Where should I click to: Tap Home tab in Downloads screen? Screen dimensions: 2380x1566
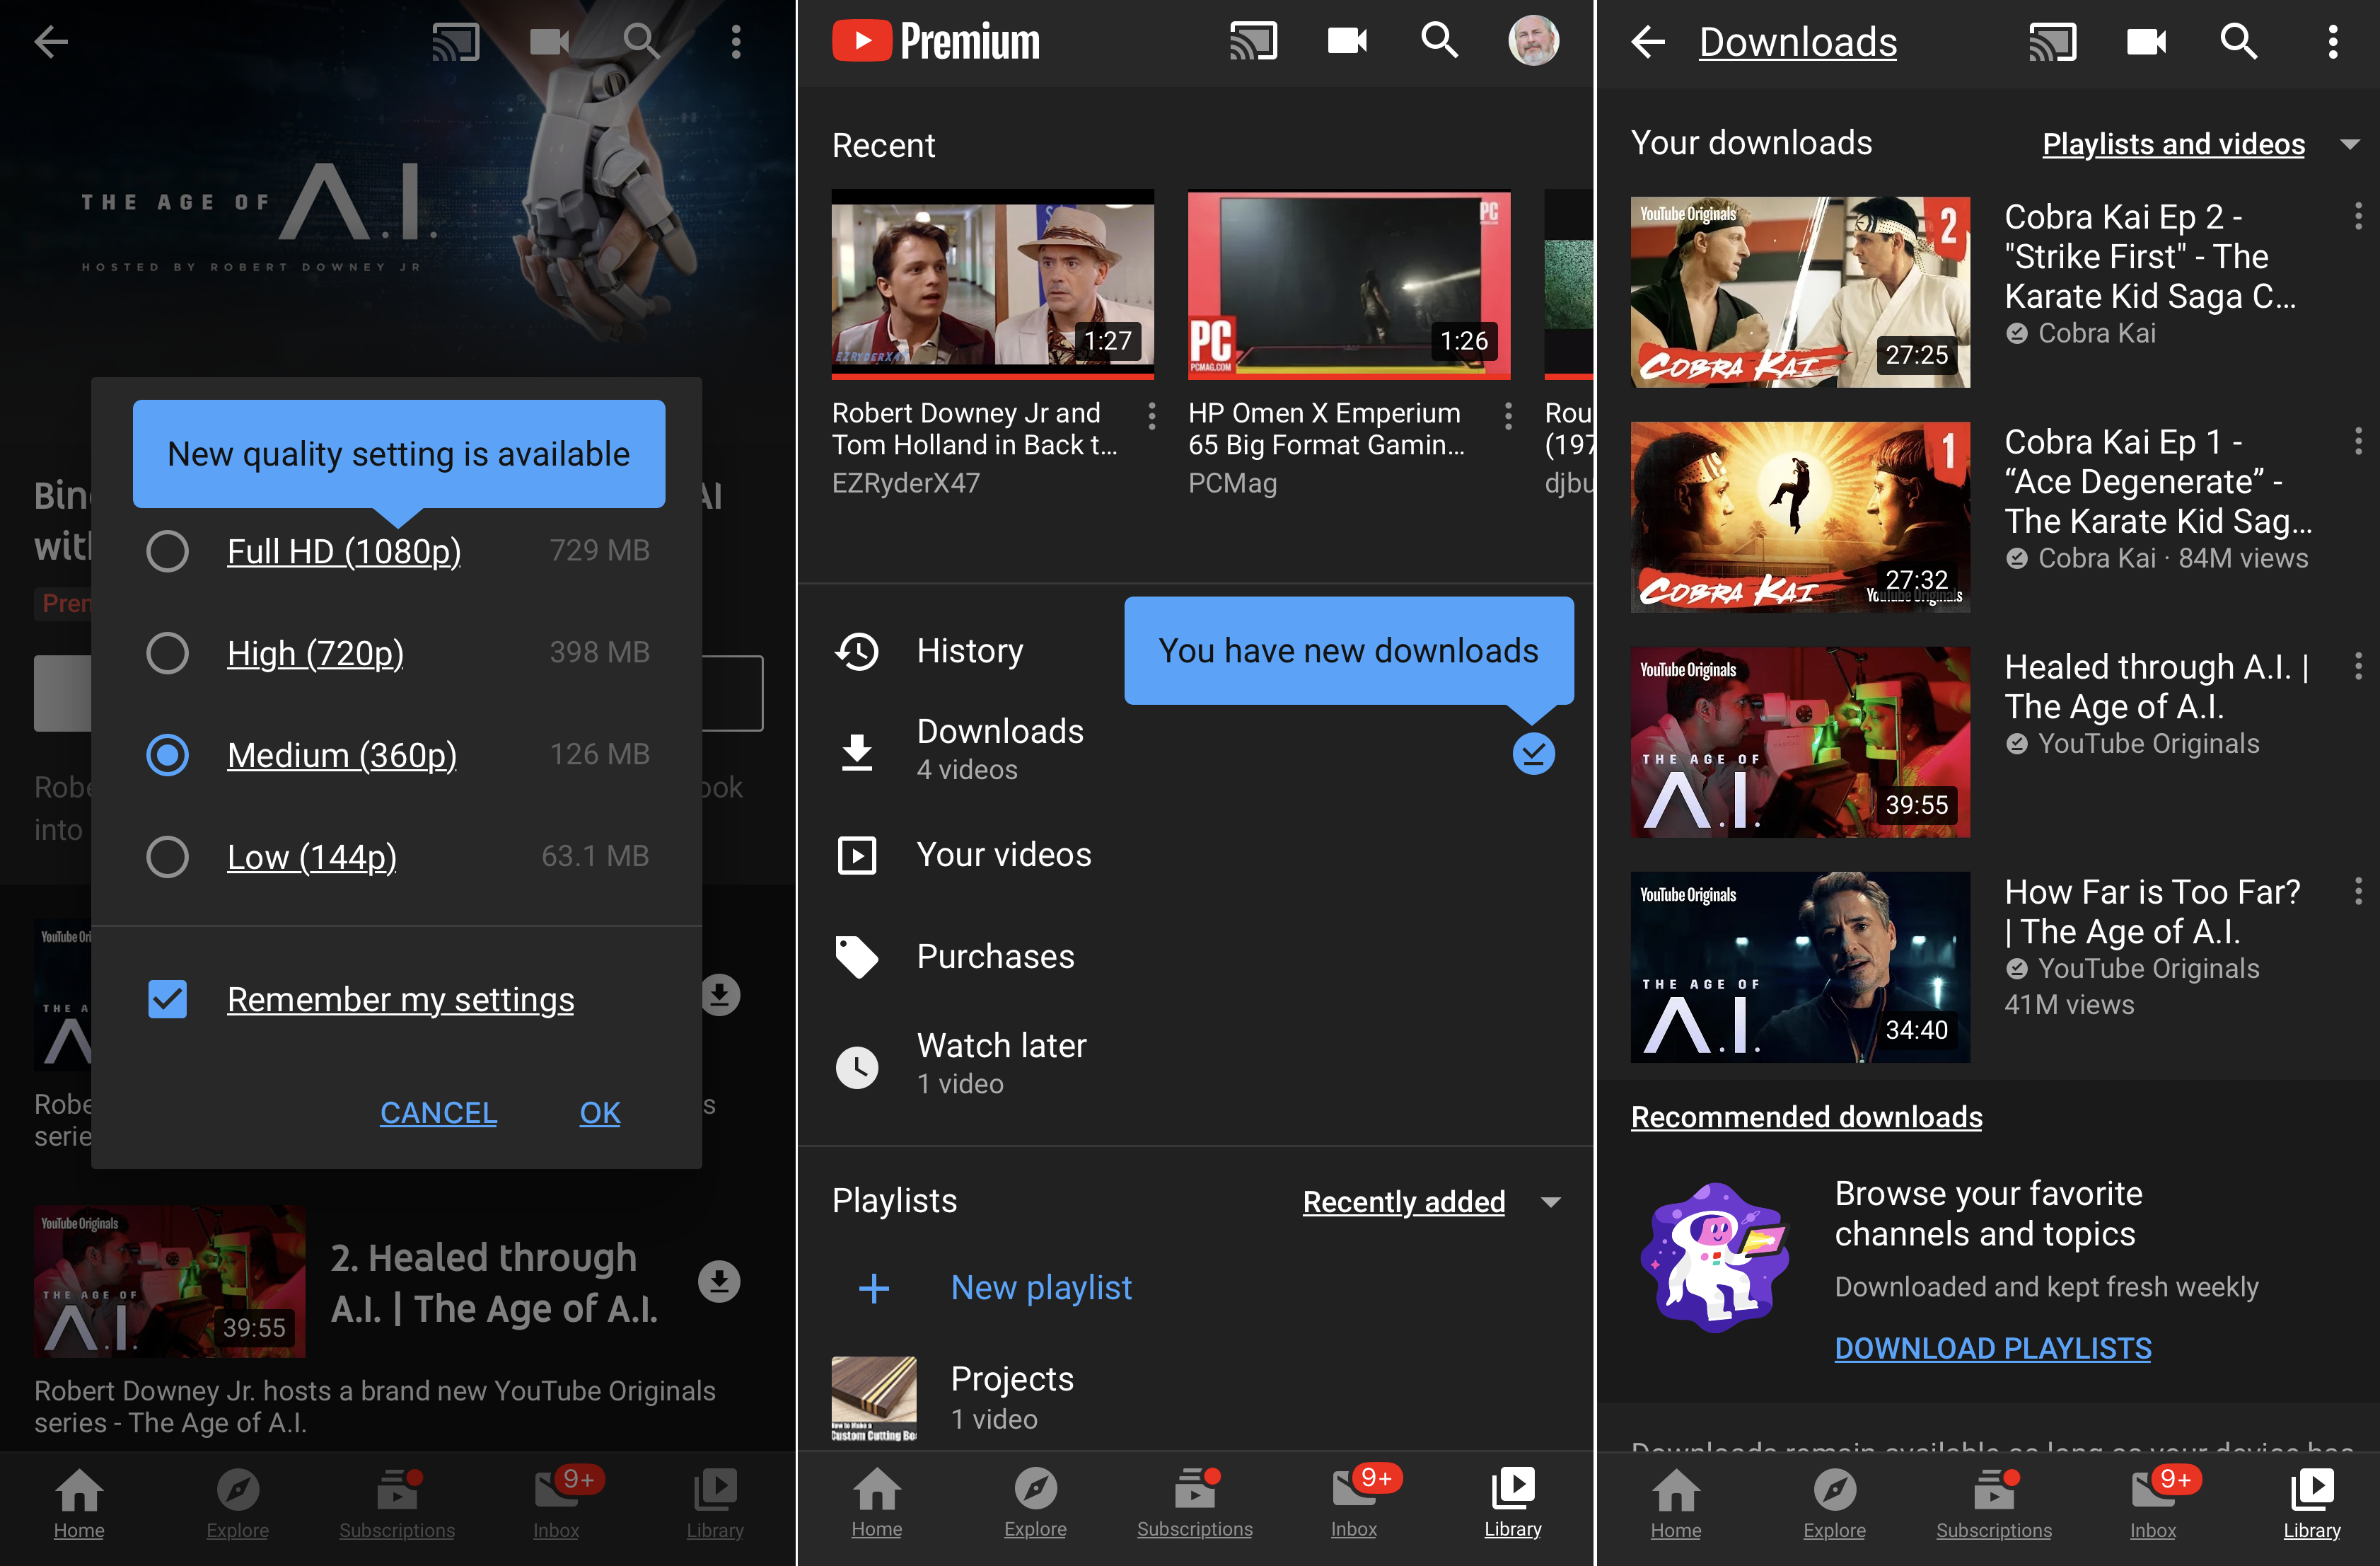click(x=1676, y=1505)
